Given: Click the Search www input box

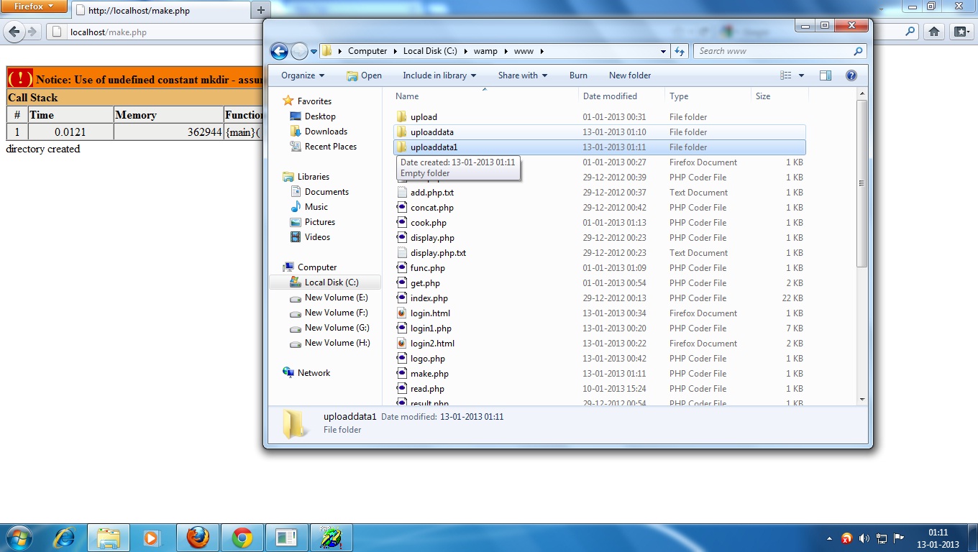Looking at the screenshot, I should click(x=773, y=51).
